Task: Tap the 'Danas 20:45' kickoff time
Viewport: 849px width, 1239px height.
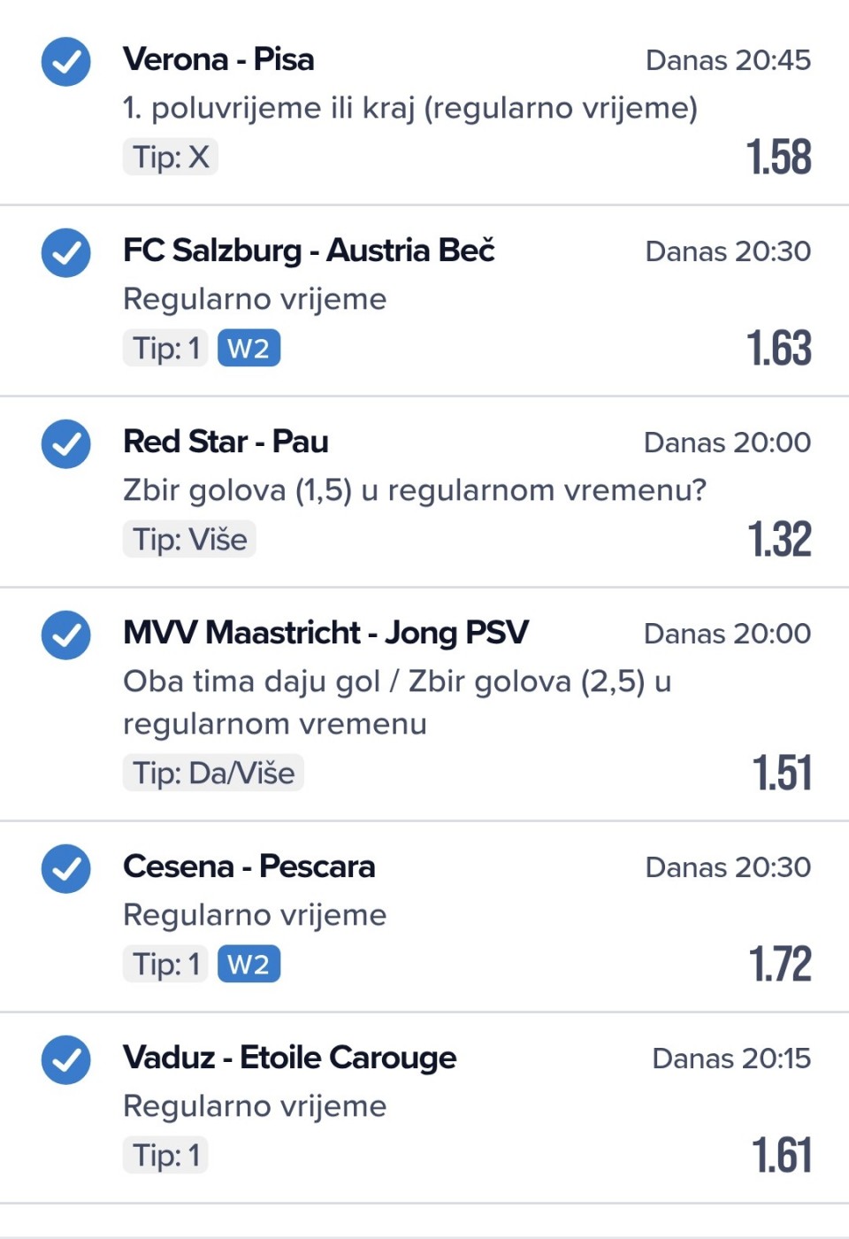Action: coord(728,60)
